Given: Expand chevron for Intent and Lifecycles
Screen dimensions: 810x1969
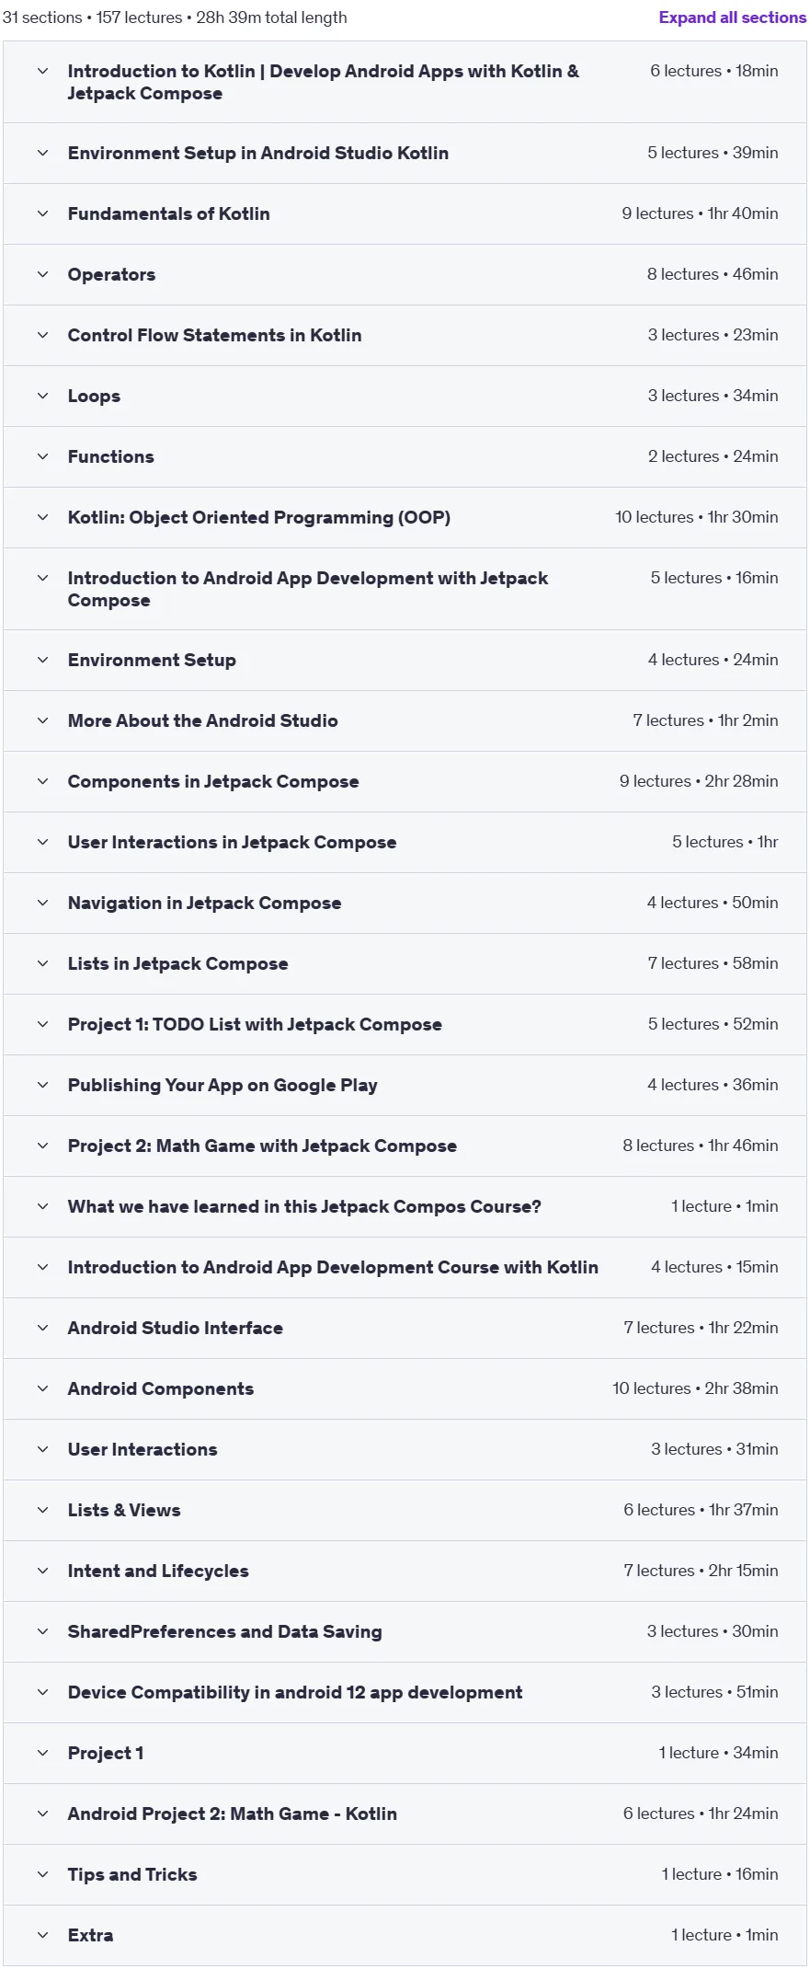Looking at the screenshot, I should click(x=42, y=1571).
